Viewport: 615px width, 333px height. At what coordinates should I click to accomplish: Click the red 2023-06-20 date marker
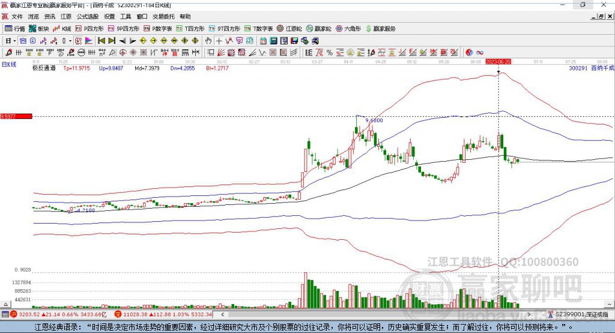coord(498,62)
